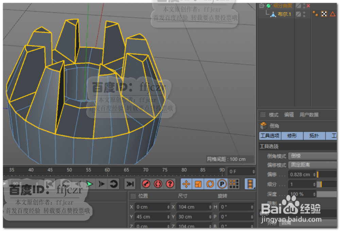Click the filmstrip playback settings icon
This screenshot has height=231, width=340.
[250, 184]
